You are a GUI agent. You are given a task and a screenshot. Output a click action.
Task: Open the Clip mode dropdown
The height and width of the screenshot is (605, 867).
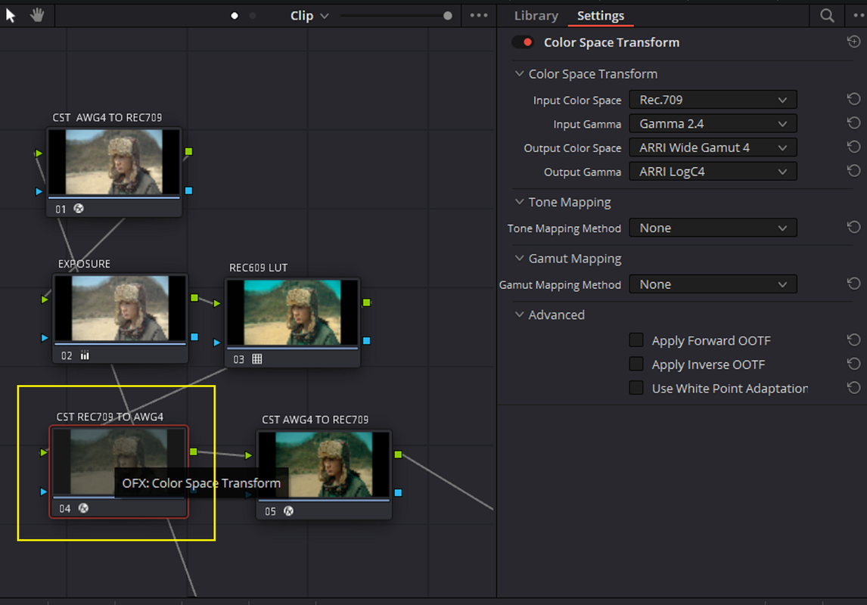point(309,15)
